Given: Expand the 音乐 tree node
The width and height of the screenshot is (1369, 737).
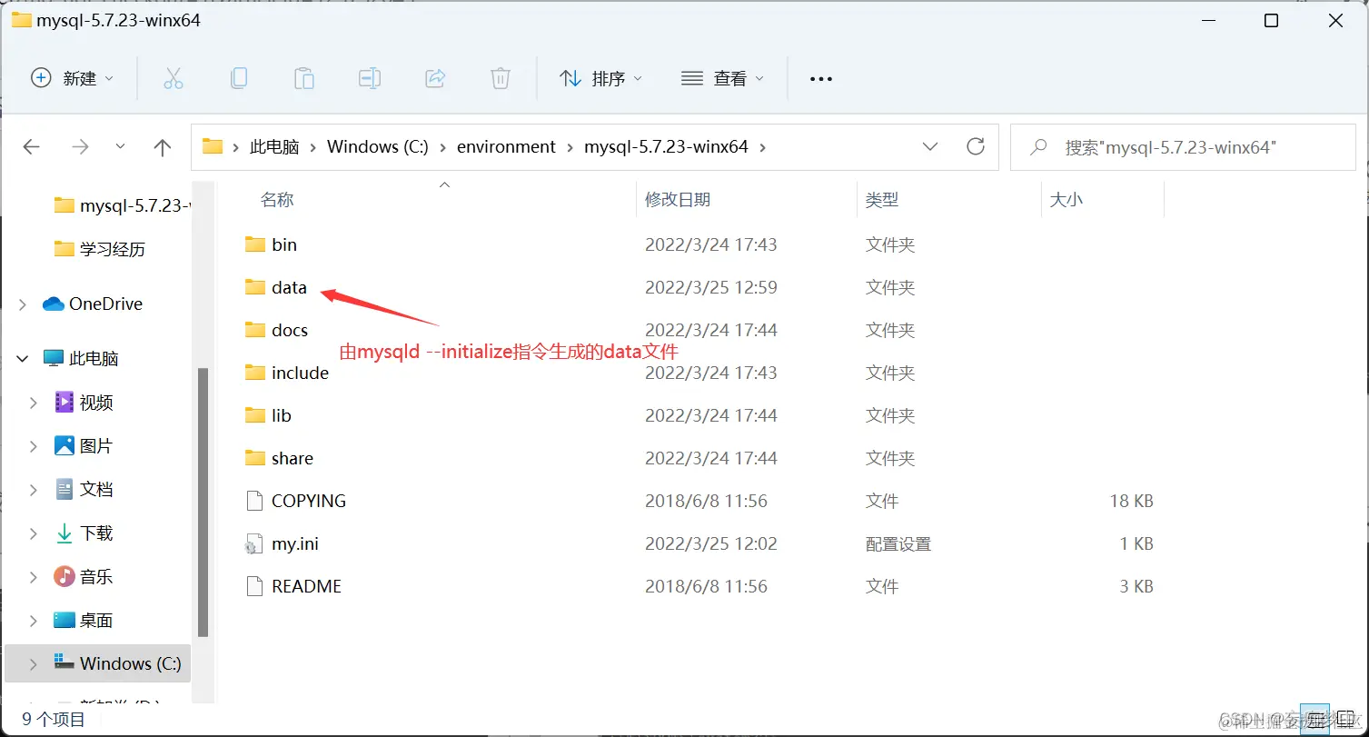Looking at the screenshot, I should click(34, 577).
